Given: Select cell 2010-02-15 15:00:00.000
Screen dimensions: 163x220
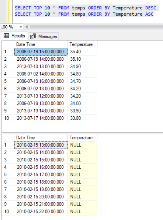Looking at the screenshot, I should pos(41,160).
